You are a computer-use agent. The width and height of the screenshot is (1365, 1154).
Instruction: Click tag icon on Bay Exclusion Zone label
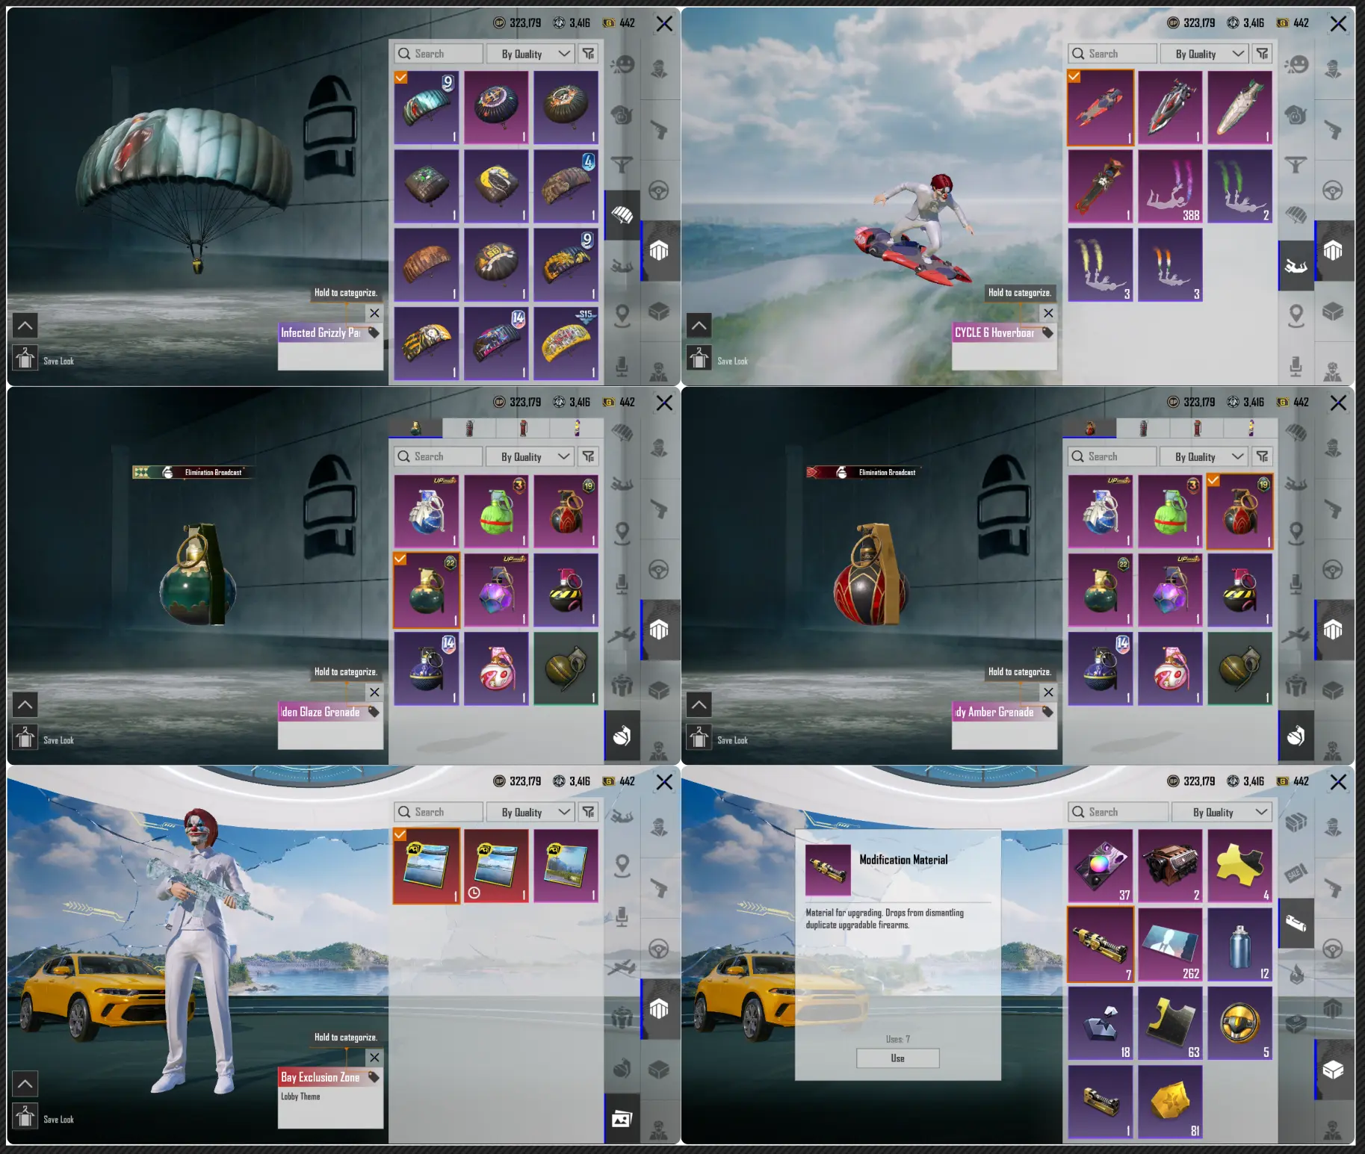(x=374, y=1077)
